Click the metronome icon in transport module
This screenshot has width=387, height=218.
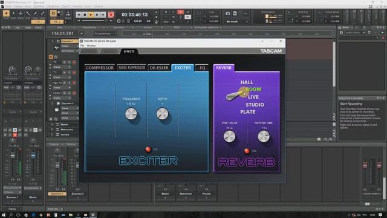(x=157, y=22)
